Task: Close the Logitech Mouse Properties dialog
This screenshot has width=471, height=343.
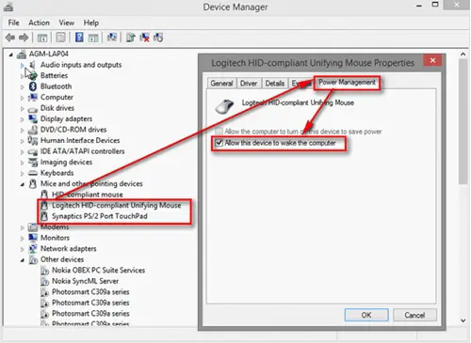Action: point(432,60)
